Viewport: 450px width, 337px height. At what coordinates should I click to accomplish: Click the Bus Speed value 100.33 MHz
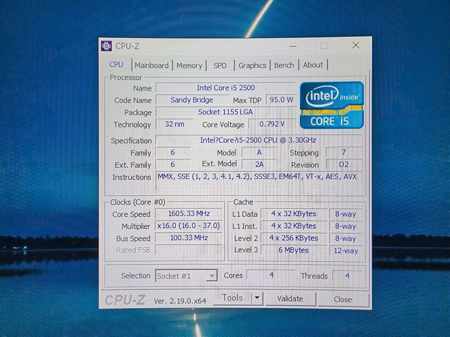point(189,238)
